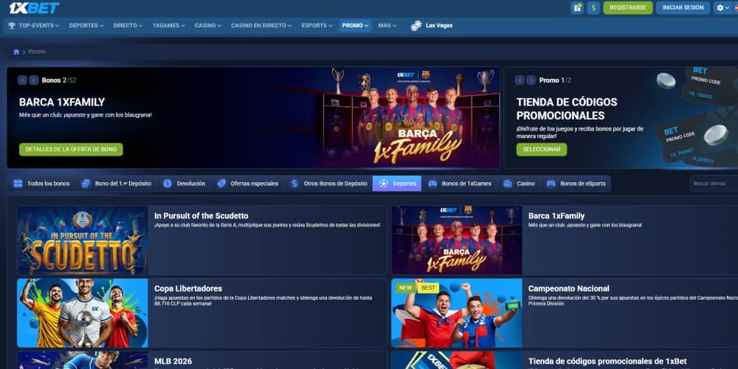Click the Promo breadcrumb link
This screenshot has height=369, width=738.
[37, 52]
